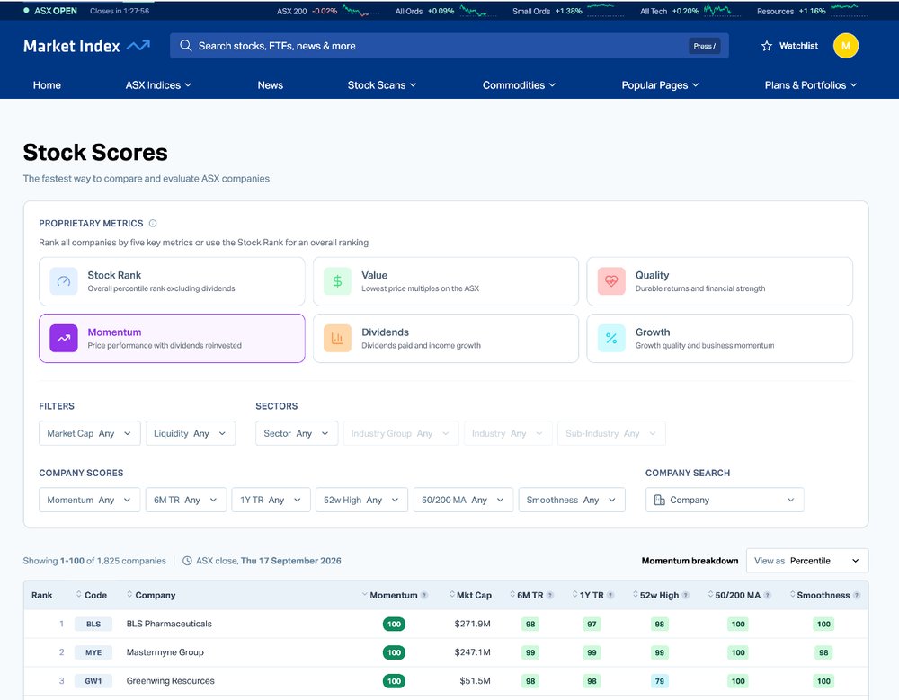Click the Proprietary Metrics info icon
This screenshot has height=700, width=899.
[x=153, y=224]
